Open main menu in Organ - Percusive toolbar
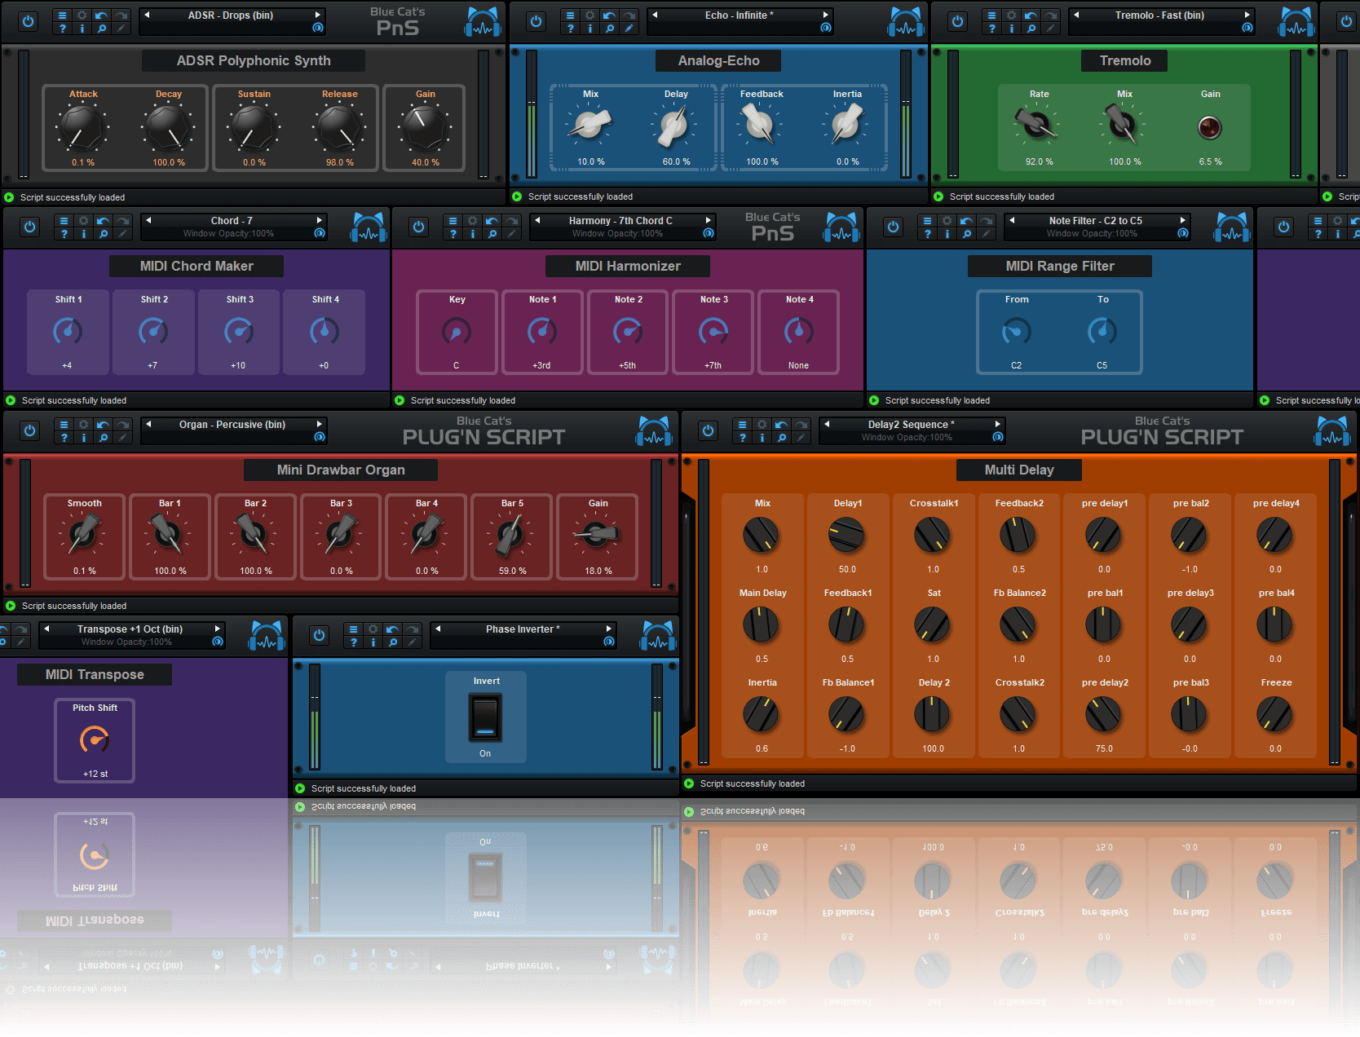1360x1037 pixels. (64, 425)
